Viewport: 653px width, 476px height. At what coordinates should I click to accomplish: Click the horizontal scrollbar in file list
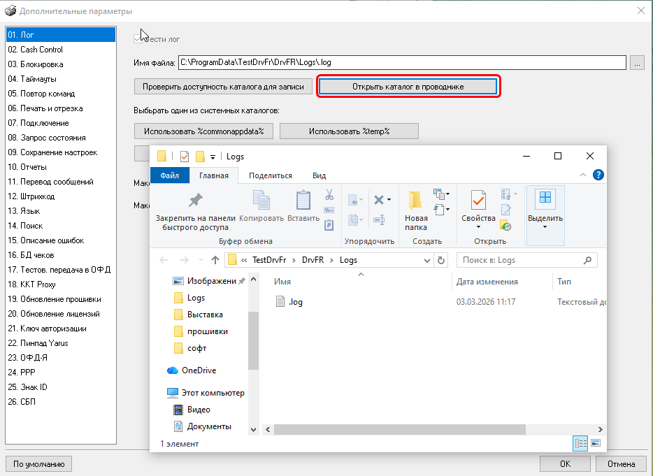tap(419, 428)
